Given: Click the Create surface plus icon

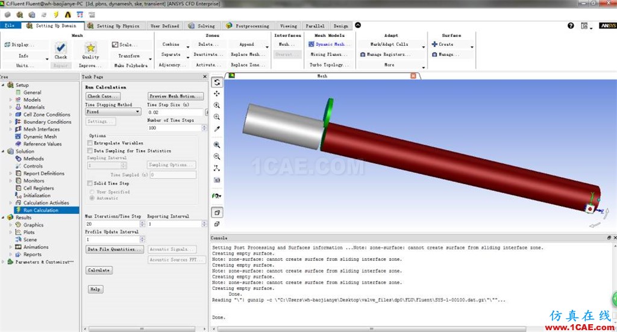Looking at the screenshot, I should pyautogui.click(x=434, y=44).
